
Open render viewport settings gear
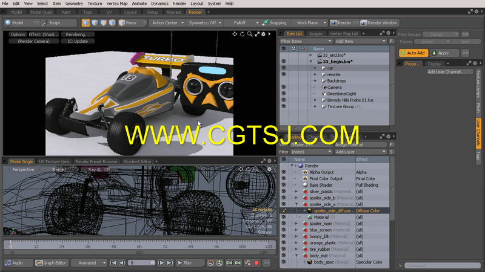point(263,34)
